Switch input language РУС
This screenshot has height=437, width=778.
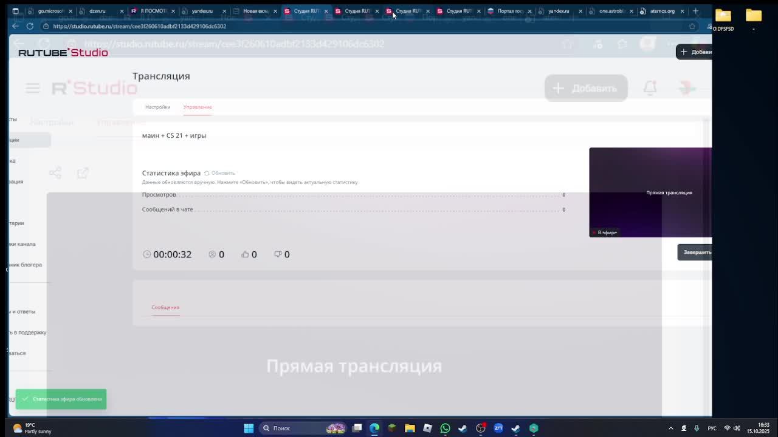[712, 428]
